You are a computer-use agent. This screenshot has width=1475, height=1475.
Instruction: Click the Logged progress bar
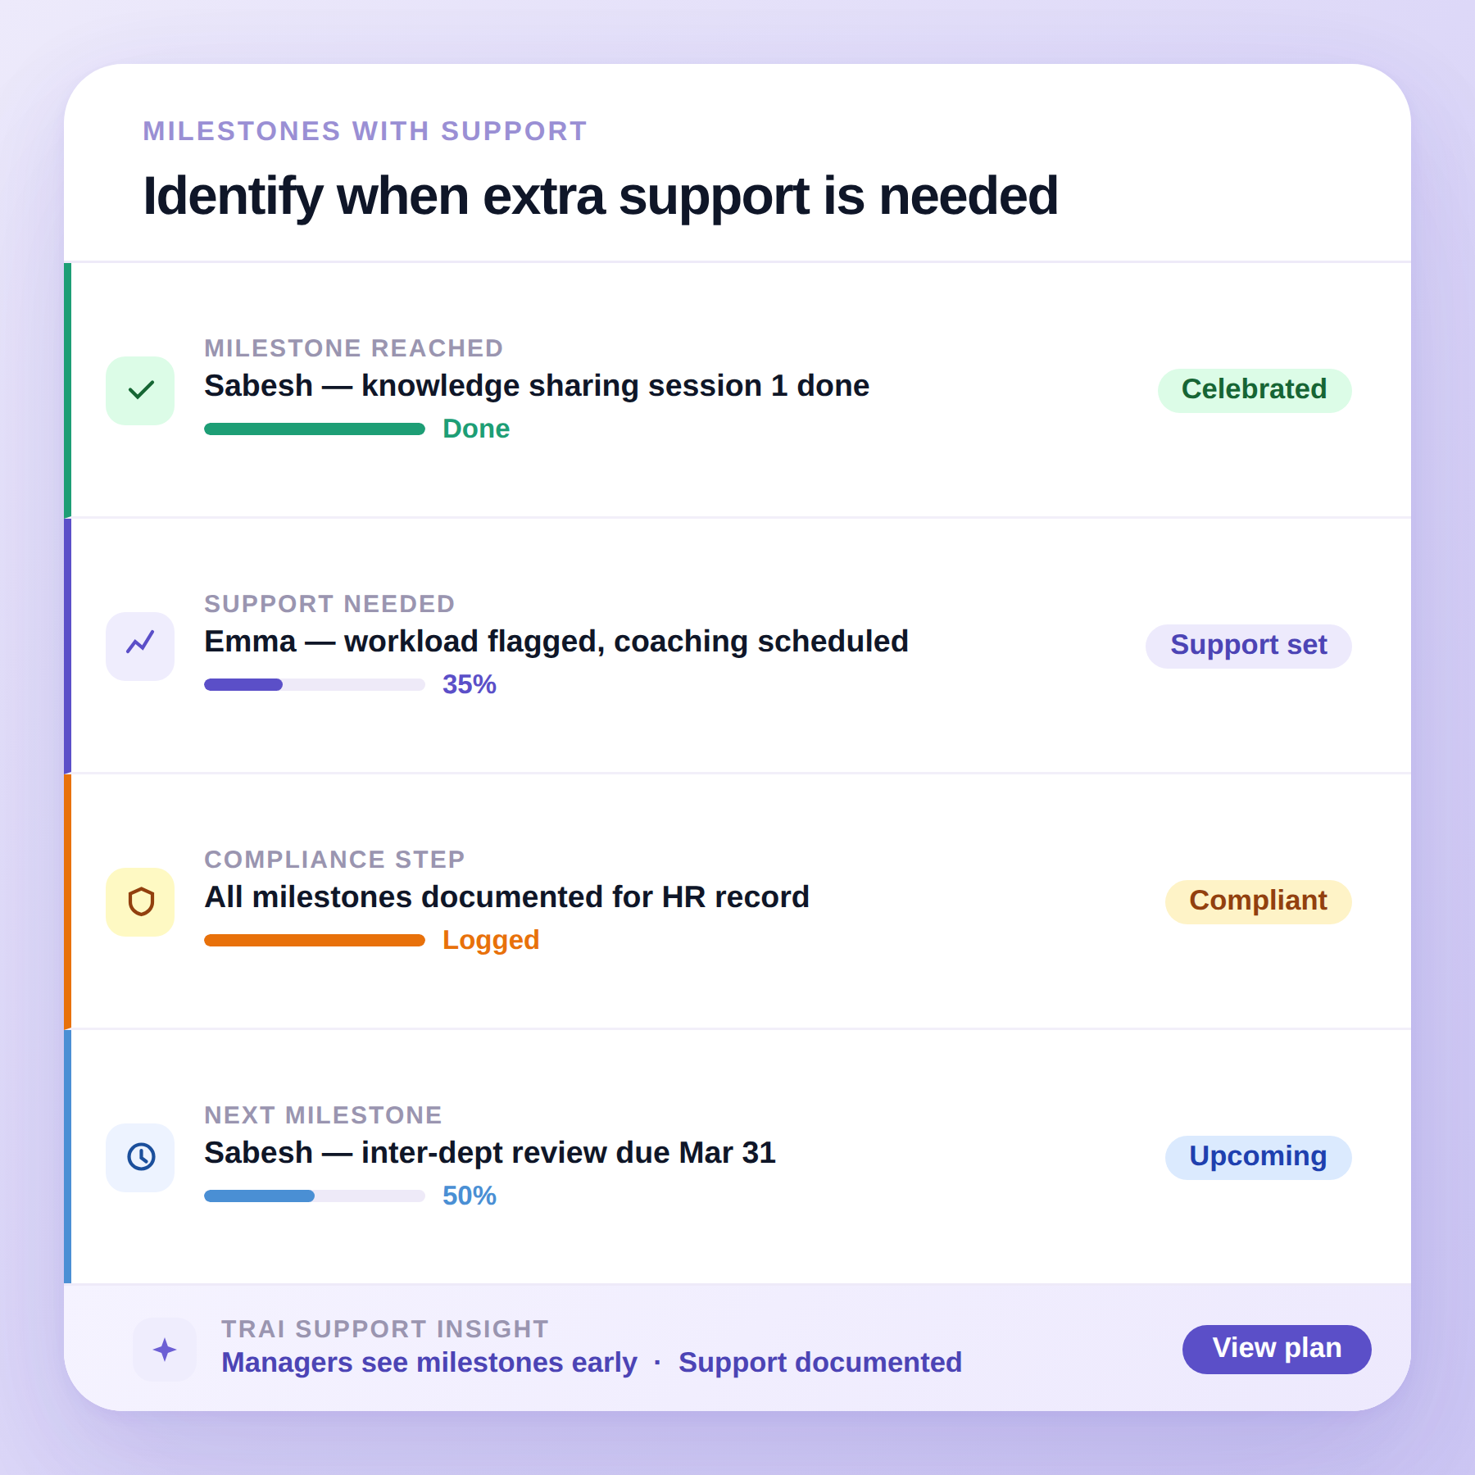click(x=314, y=939)
